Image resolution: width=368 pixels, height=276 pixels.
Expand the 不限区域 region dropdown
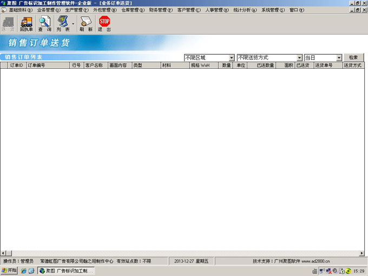click(232, 57)
